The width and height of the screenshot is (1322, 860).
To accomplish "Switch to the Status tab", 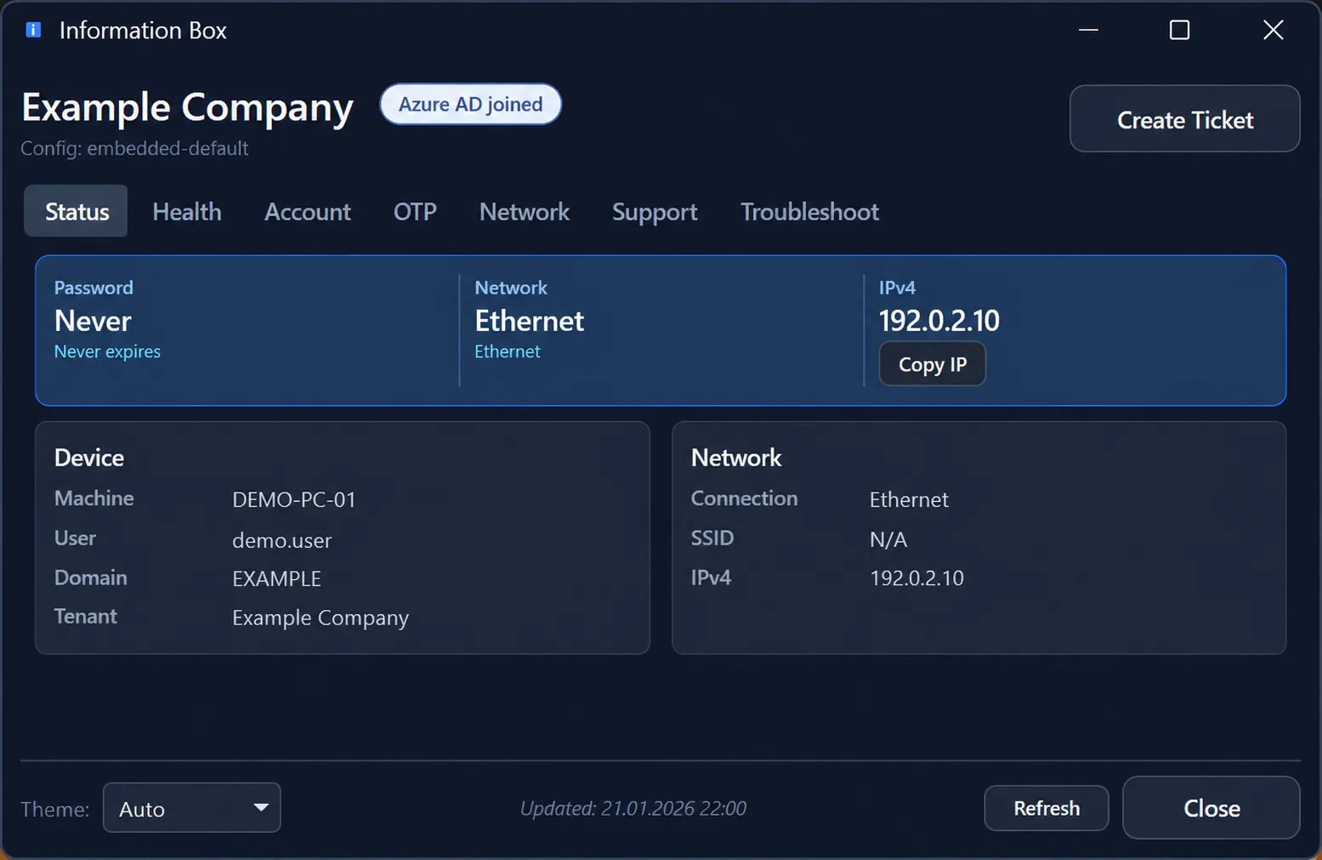I will point(76,211).
